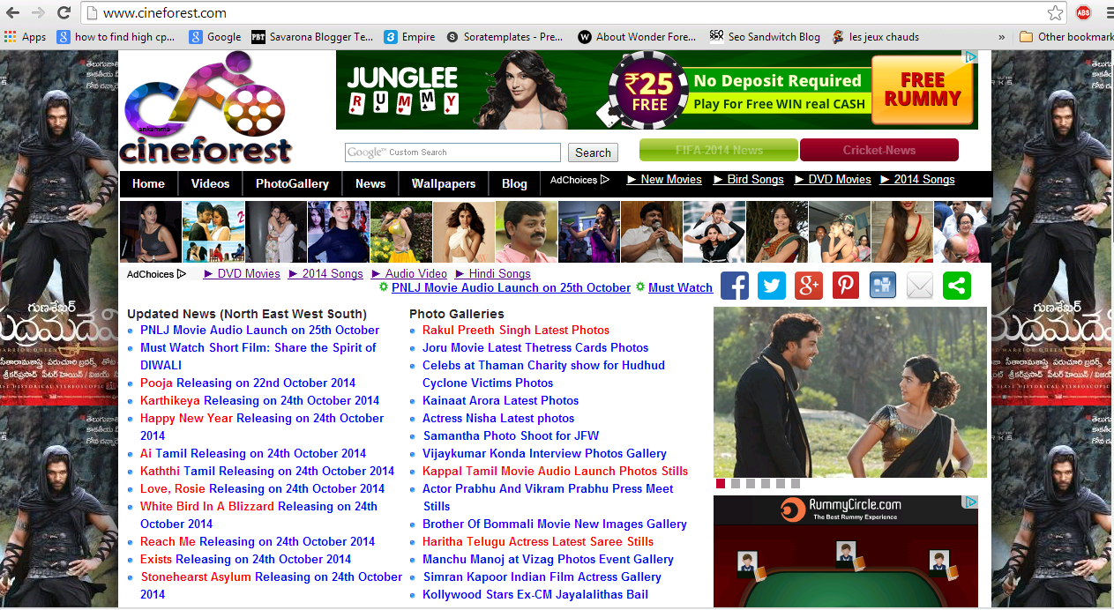Click cineforest site logo
Image resolution: width=1114 pixels, height=610 pixels.
[206, 108]
